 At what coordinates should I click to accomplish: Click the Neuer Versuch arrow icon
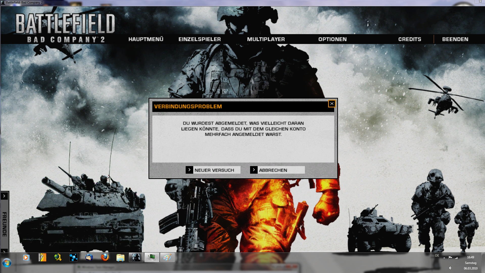coord(189,170)
